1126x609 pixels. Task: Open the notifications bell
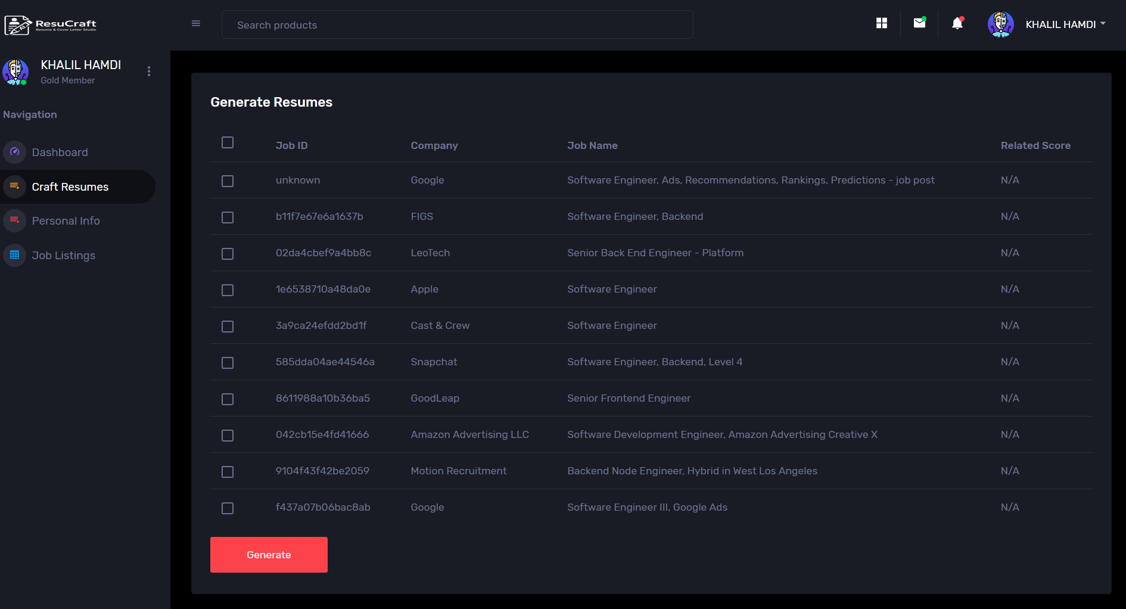[x=957, y=23]
